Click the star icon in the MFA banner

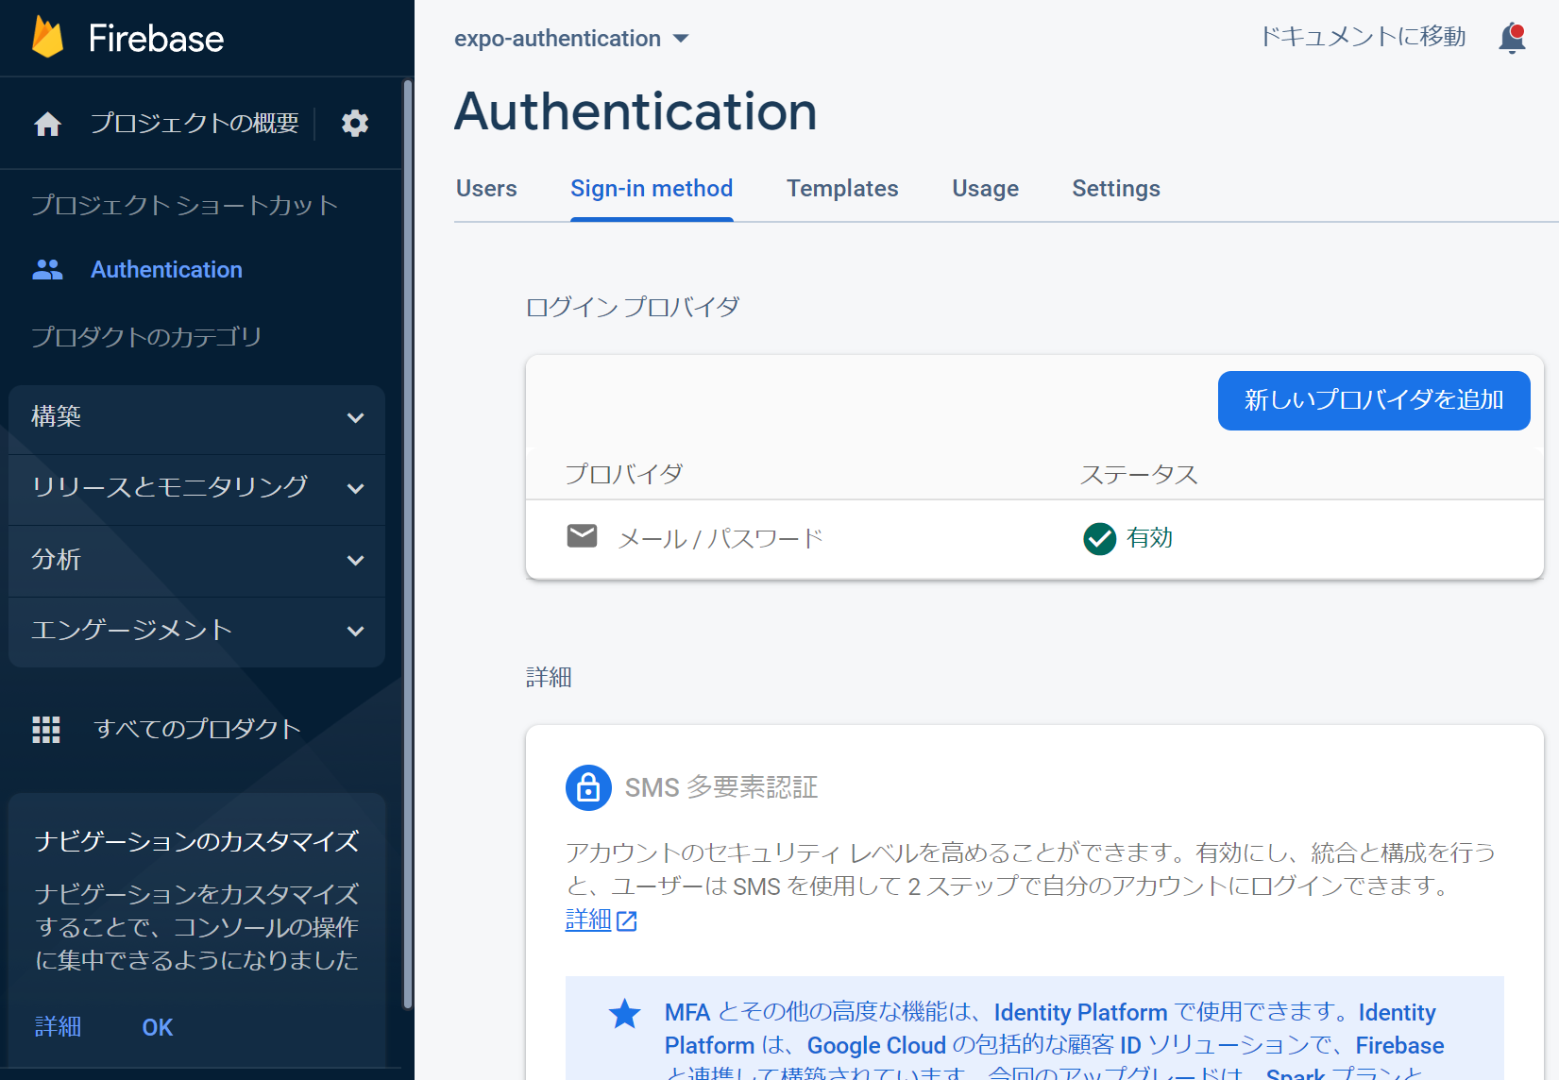coord(624,1013)
